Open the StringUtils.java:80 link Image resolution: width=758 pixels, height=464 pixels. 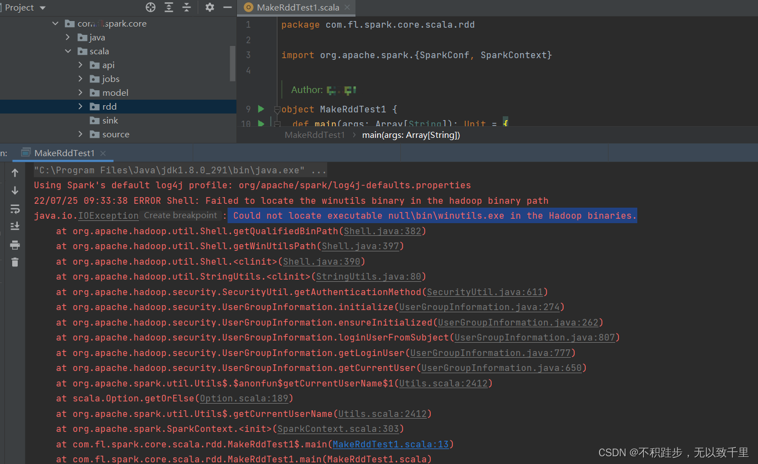point(368,277)
